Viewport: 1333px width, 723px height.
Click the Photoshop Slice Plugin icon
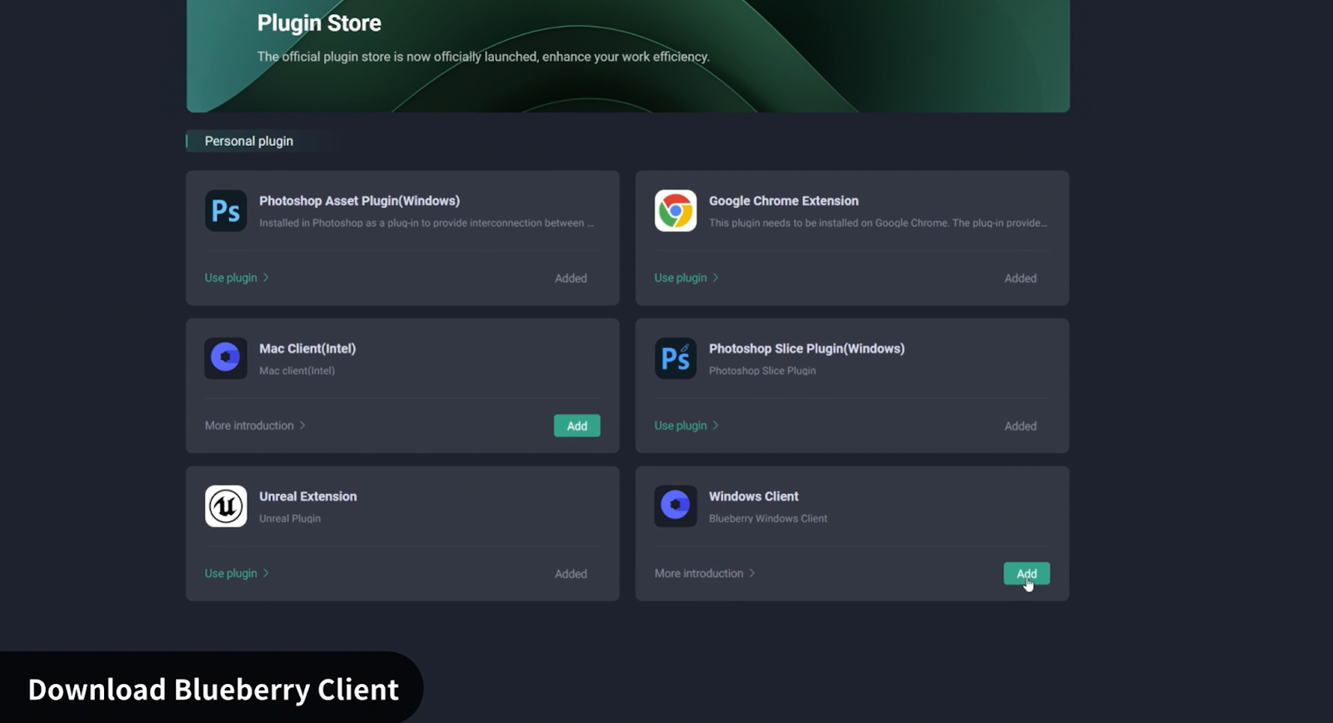pyautogui.click(x=676, y=358)
